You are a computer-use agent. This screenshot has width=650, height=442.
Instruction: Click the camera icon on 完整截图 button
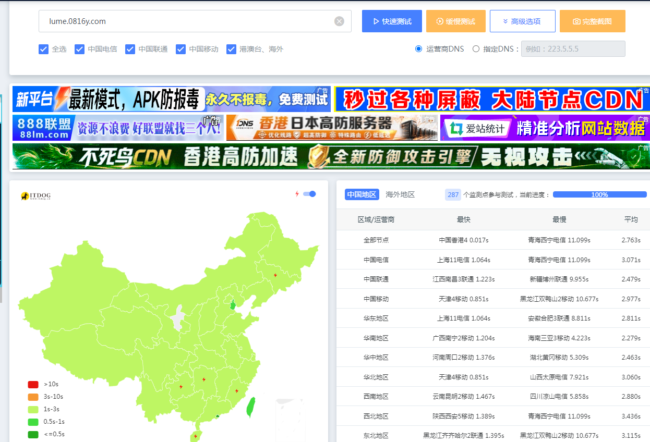576,21
